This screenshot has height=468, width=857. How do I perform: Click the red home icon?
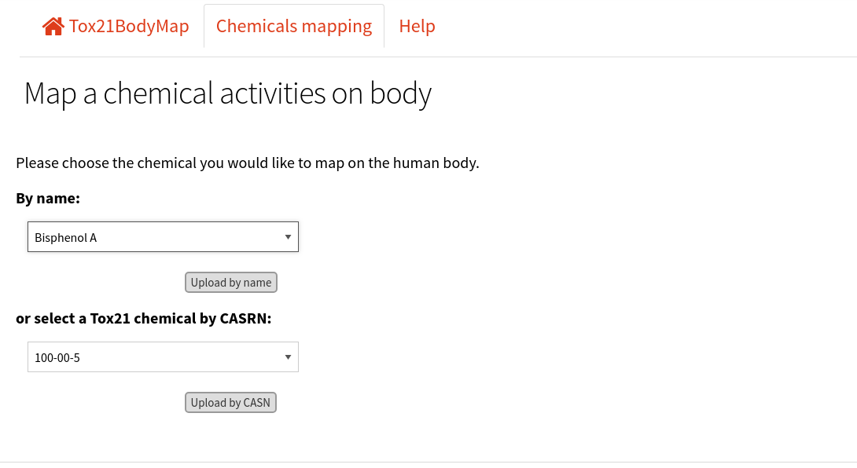tap(53, 26)
